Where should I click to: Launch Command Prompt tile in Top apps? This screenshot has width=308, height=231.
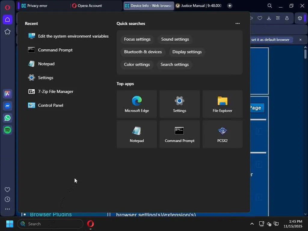coord(180,134)
